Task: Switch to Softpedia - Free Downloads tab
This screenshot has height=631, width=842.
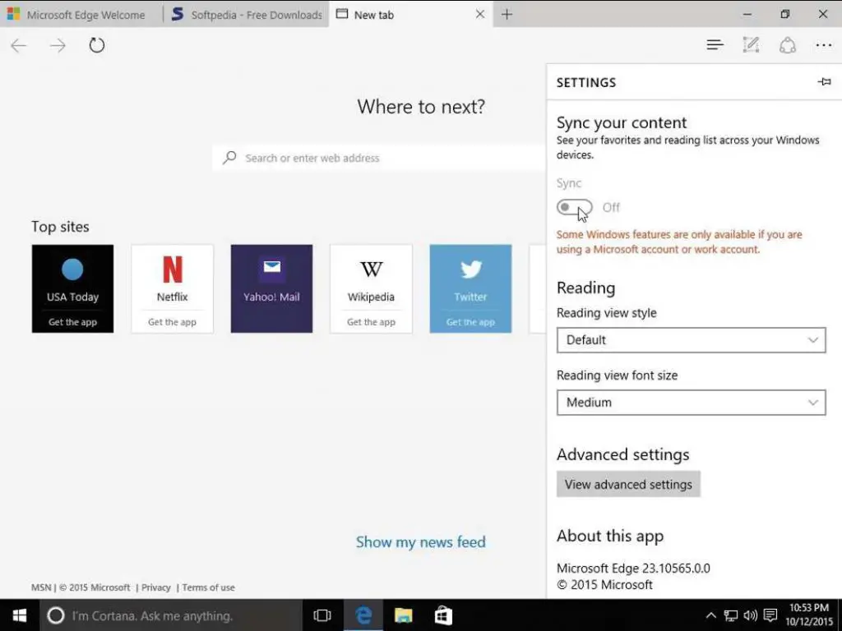Action: [247, 15]
